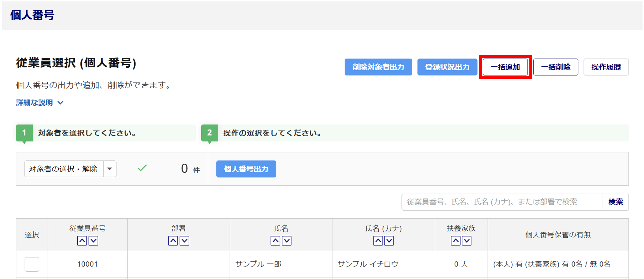Sort 部署 column ascending with up arrow
The image size is (644, 279).
click(173, 241)
